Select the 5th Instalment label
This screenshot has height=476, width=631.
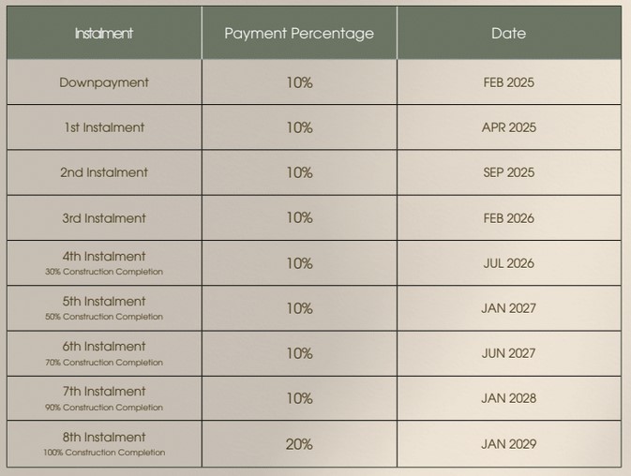[x=104, y=301]
